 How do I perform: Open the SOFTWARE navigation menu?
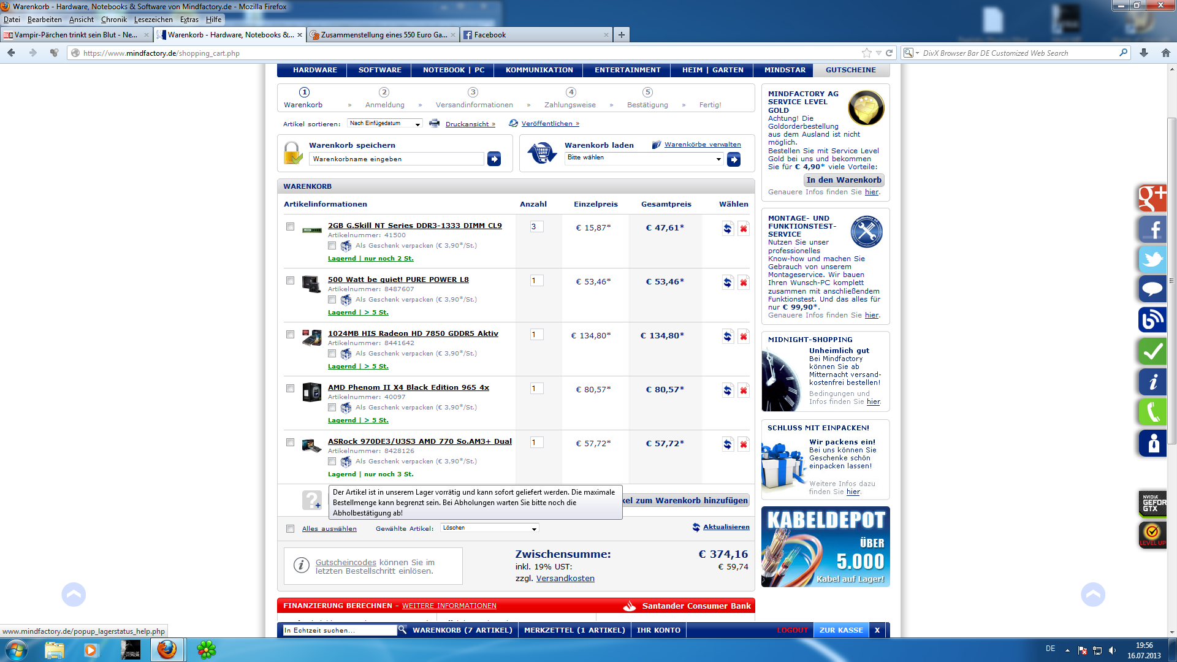pyautogui.click(x=379, y=70)
